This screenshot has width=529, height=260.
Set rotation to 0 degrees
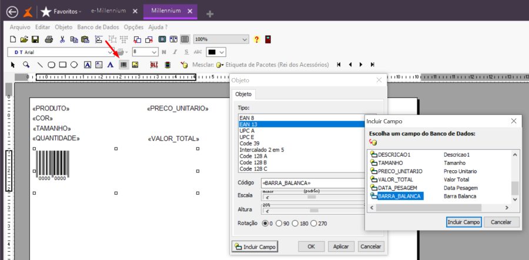tap(265, 223)
